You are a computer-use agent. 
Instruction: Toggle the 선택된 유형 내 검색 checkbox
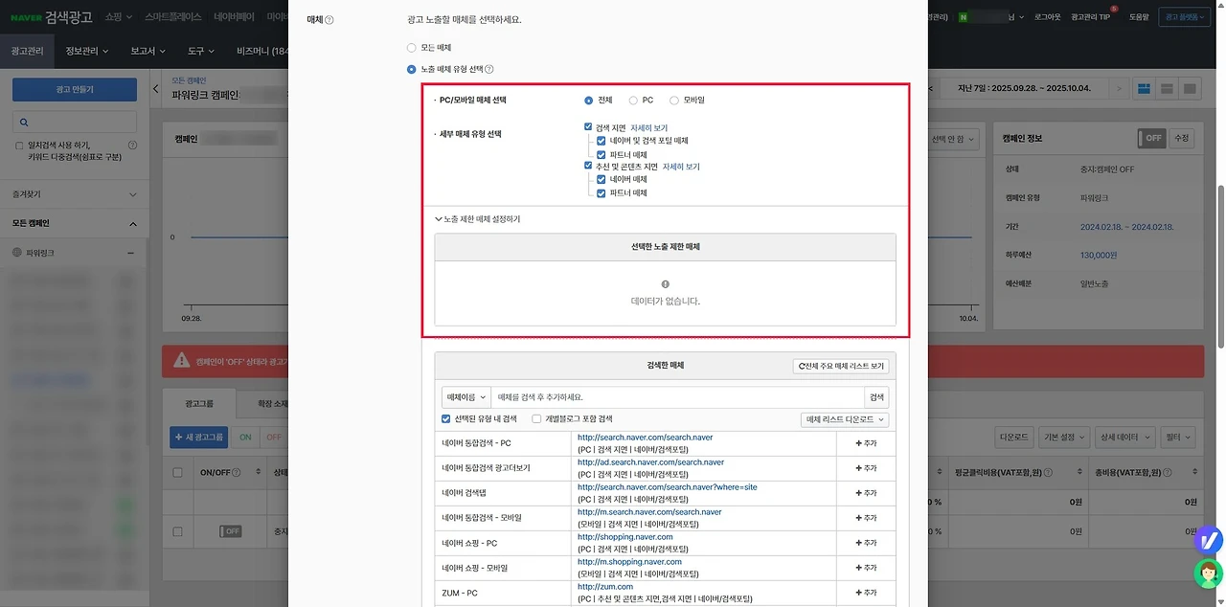click(446, 418)
